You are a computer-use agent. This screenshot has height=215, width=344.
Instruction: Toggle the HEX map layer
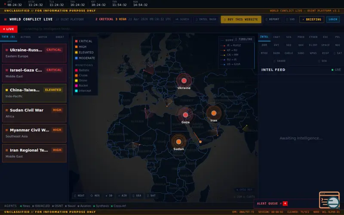(x=95, y=196)
